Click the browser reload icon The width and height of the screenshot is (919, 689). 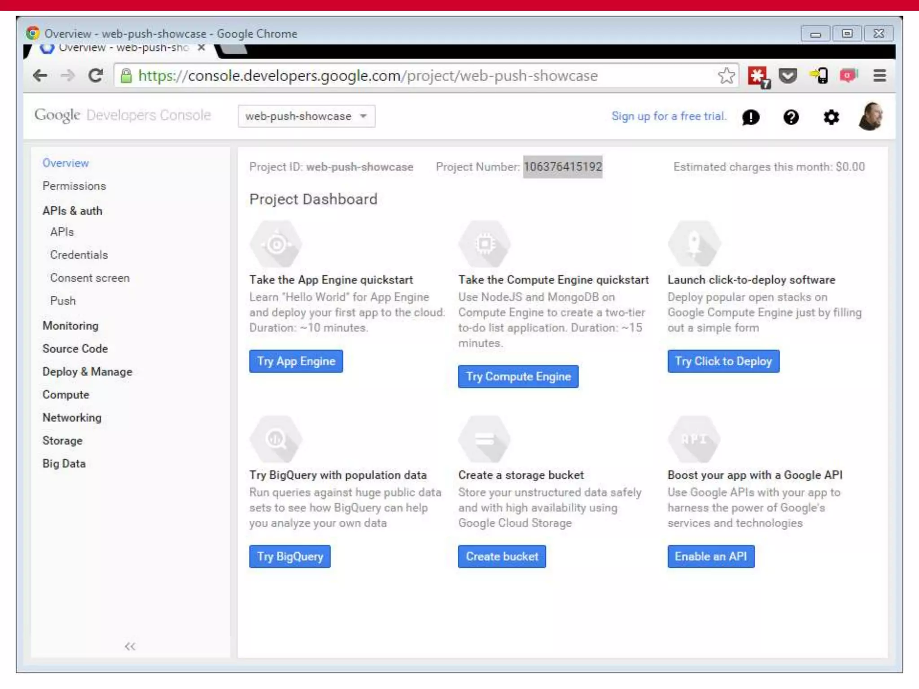(x=95, y=76)
